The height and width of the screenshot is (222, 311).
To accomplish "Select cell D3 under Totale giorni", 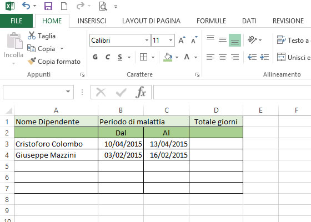I will tap(216, 144).
